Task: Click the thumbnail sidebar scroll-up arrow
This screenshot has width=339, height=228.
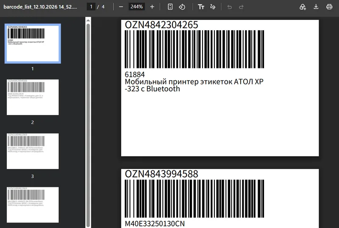Action: [88, 20]
